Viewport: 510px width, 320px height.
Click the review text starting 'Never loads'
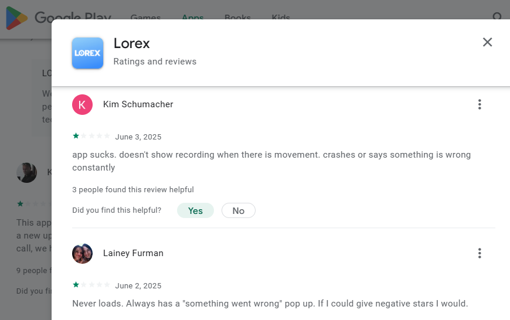270,304
